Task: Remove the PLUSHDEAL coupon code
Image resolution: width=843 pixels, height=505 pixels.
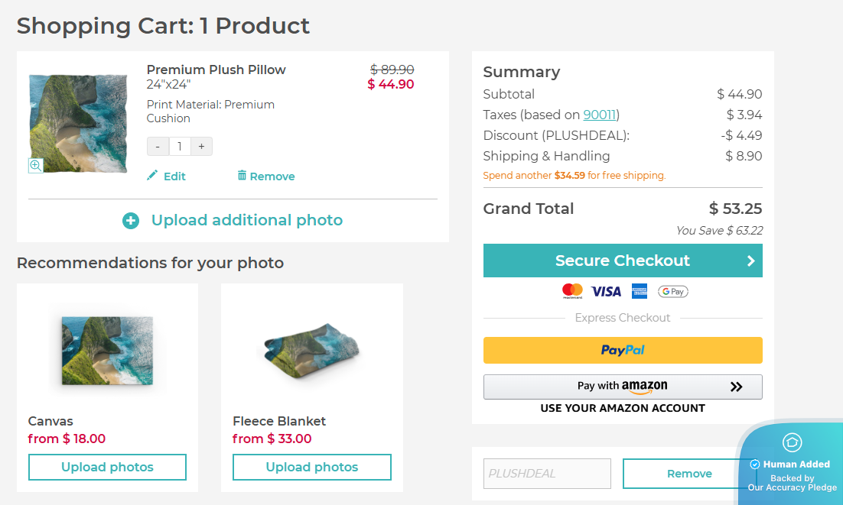Action: click(x=689, y=474)
